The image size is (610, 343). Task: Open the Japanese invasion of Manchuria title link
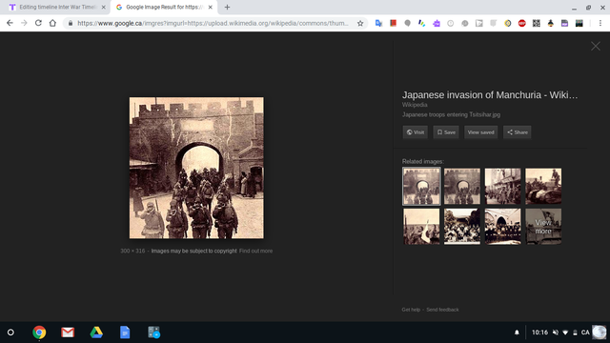coord(490,95)
